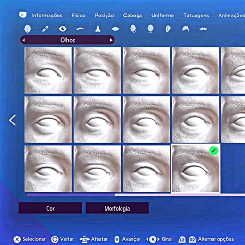Click the L2 trigger icon

(x=182, y=240)
